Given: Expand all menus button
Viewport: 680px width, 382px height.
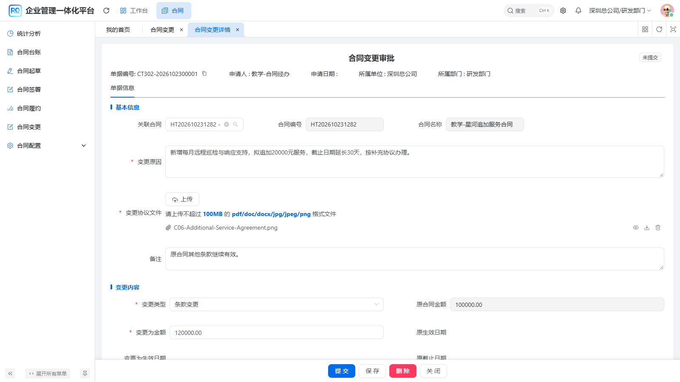Looking at the screenshot, I should point(48,374).
